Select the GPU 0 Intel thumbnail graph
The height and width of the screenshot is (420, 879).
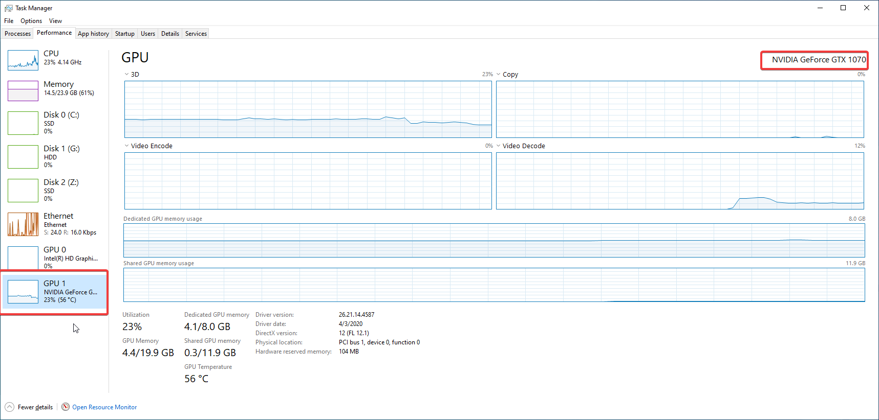tap(23, 258)
